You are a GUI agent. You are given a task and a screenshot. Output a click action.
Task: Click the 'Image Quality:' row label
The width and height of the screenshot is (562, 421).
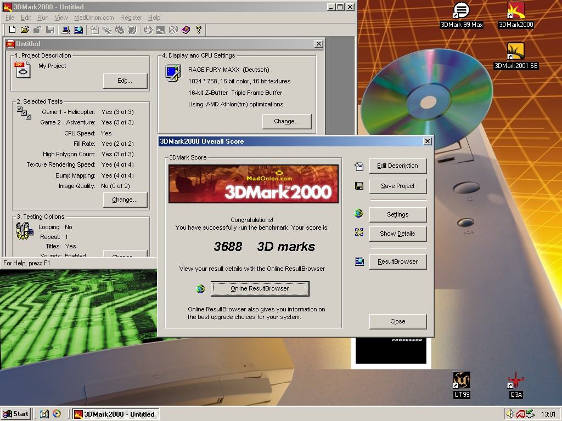(77, 186)
